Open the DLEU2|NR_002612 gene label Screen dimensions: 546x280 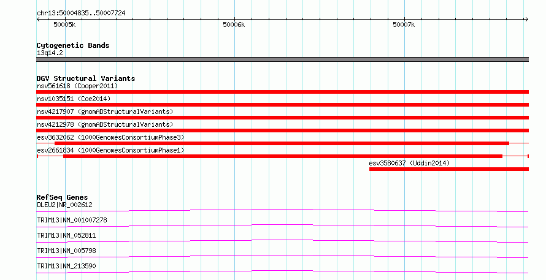(64, 205)
